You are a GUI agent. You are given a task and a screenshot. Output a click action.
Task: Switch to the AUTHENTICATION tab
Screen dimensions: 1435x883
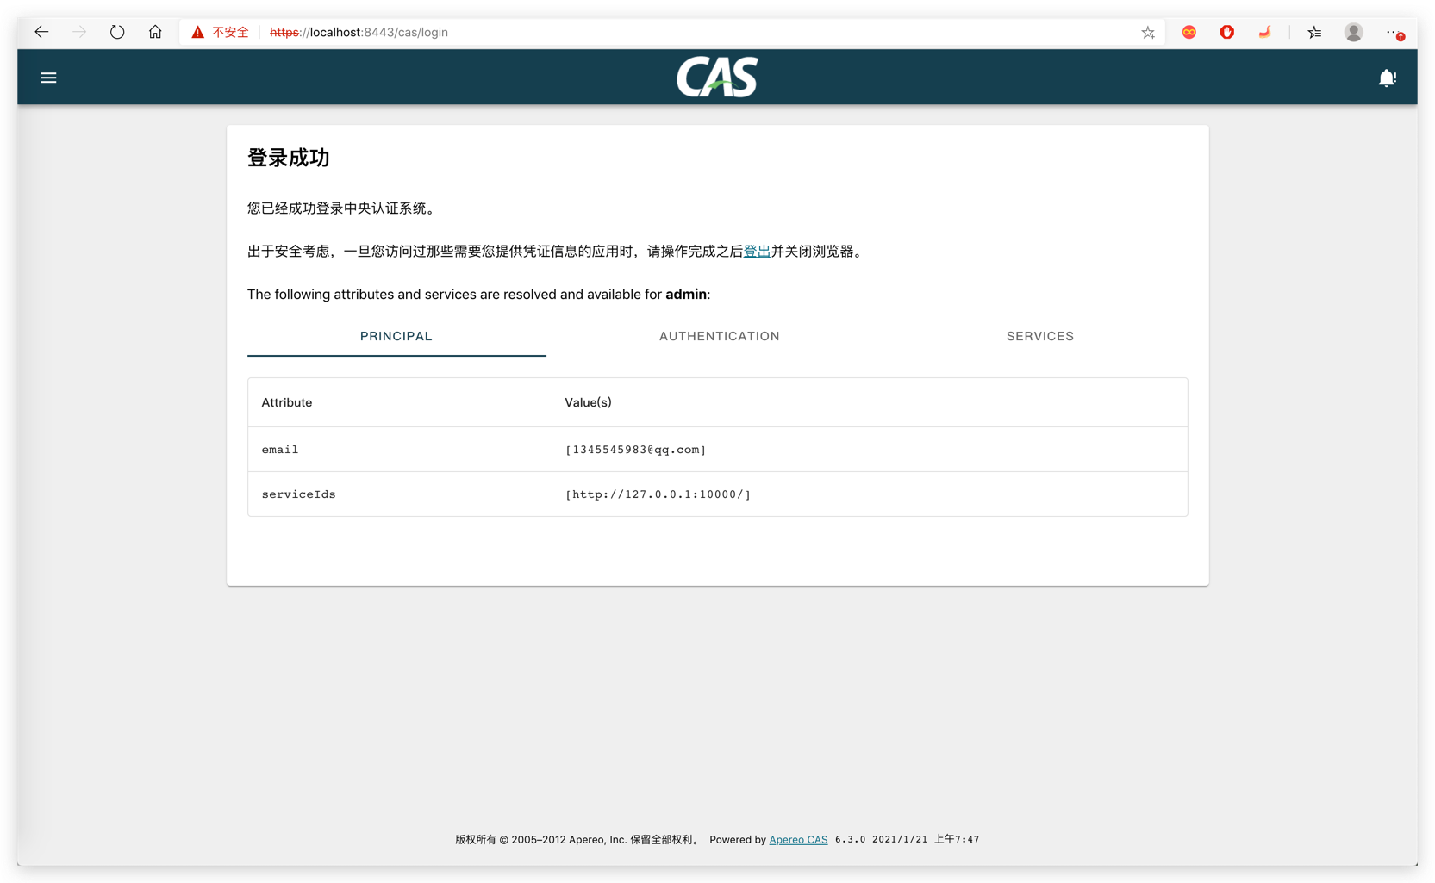click(x=719, y=336)
